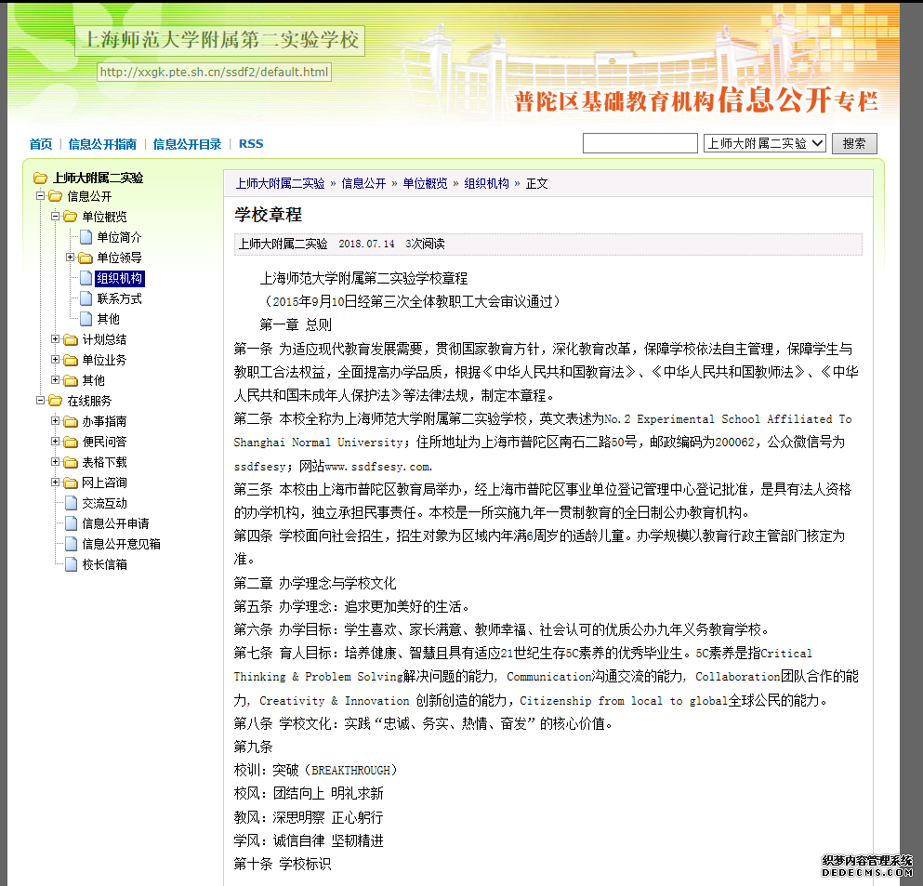Open the 上师大附属二实验 search scope dropdown

(x=764, y=143)
